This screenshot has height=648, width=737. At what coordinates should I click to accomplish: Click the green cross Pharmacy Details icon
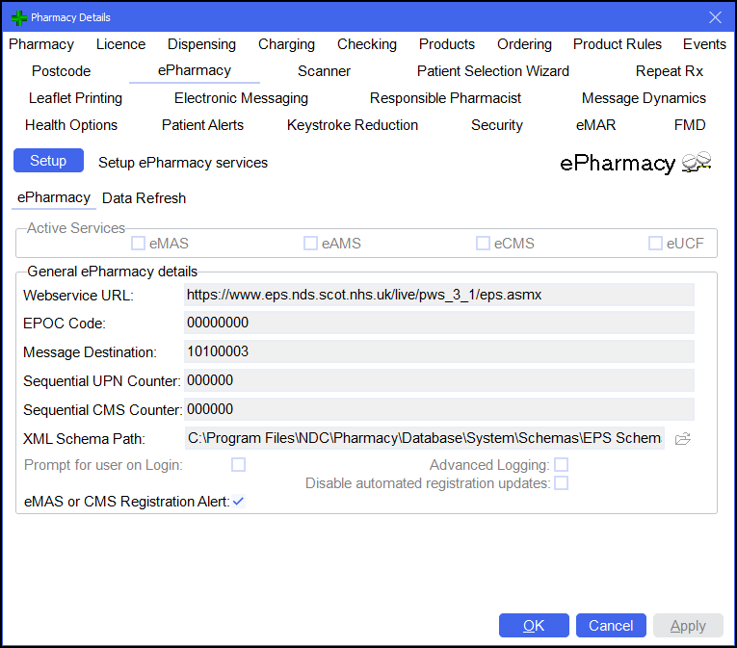click(x=18, y=17)
